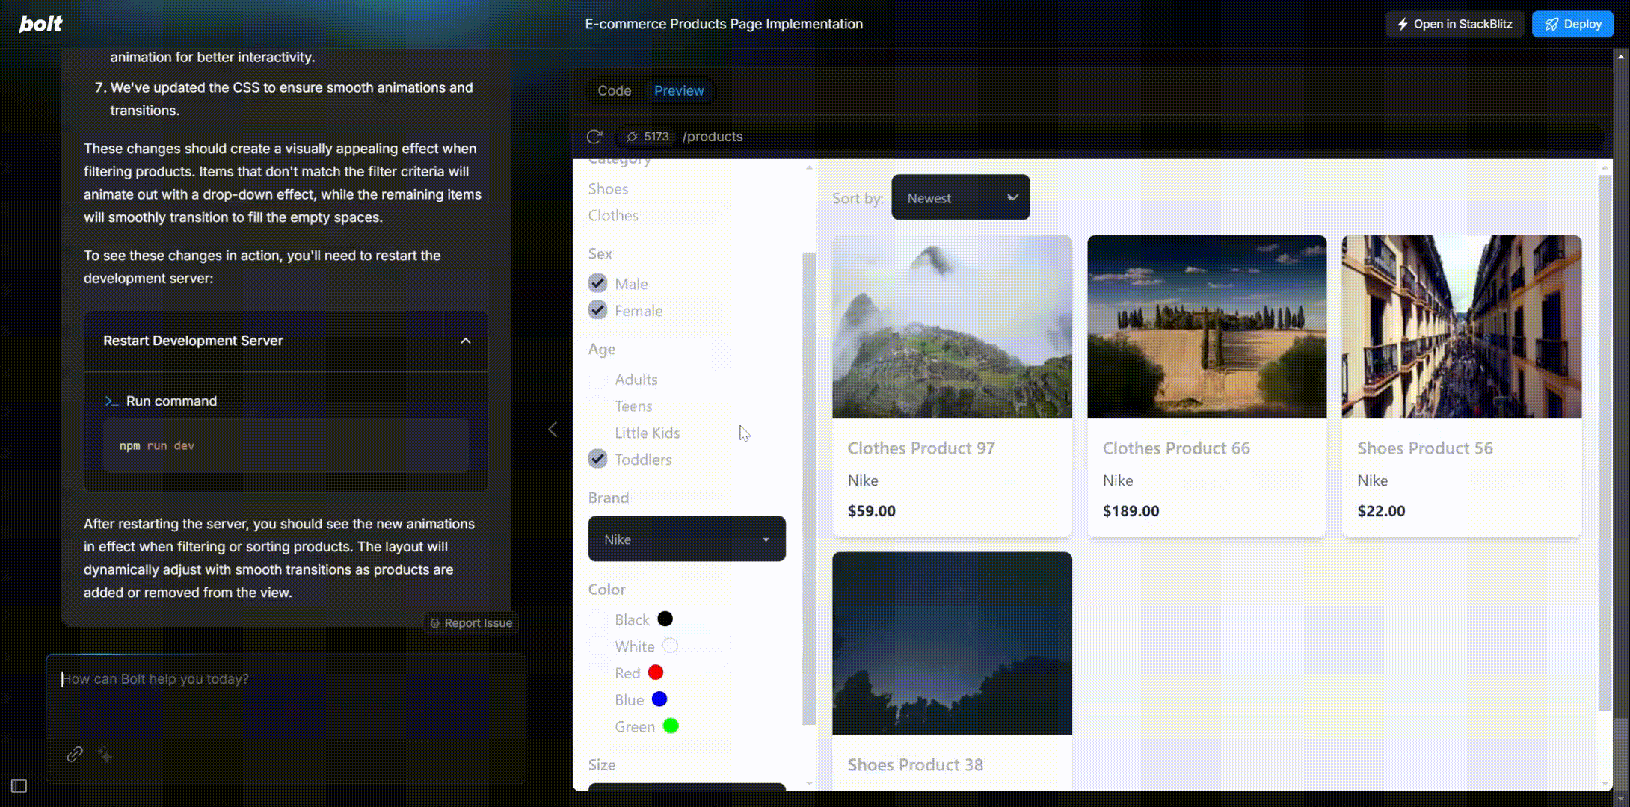Click the Bolt logo

(x=40, y=24)
